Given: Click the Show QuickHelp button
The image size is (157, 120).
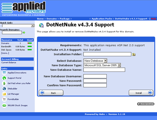Looking at the screenshot, I should (146, 104).
